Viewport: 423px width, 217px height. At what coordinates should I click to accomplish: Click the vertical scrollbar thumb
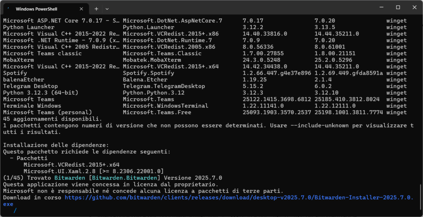(x=420, y=193)
